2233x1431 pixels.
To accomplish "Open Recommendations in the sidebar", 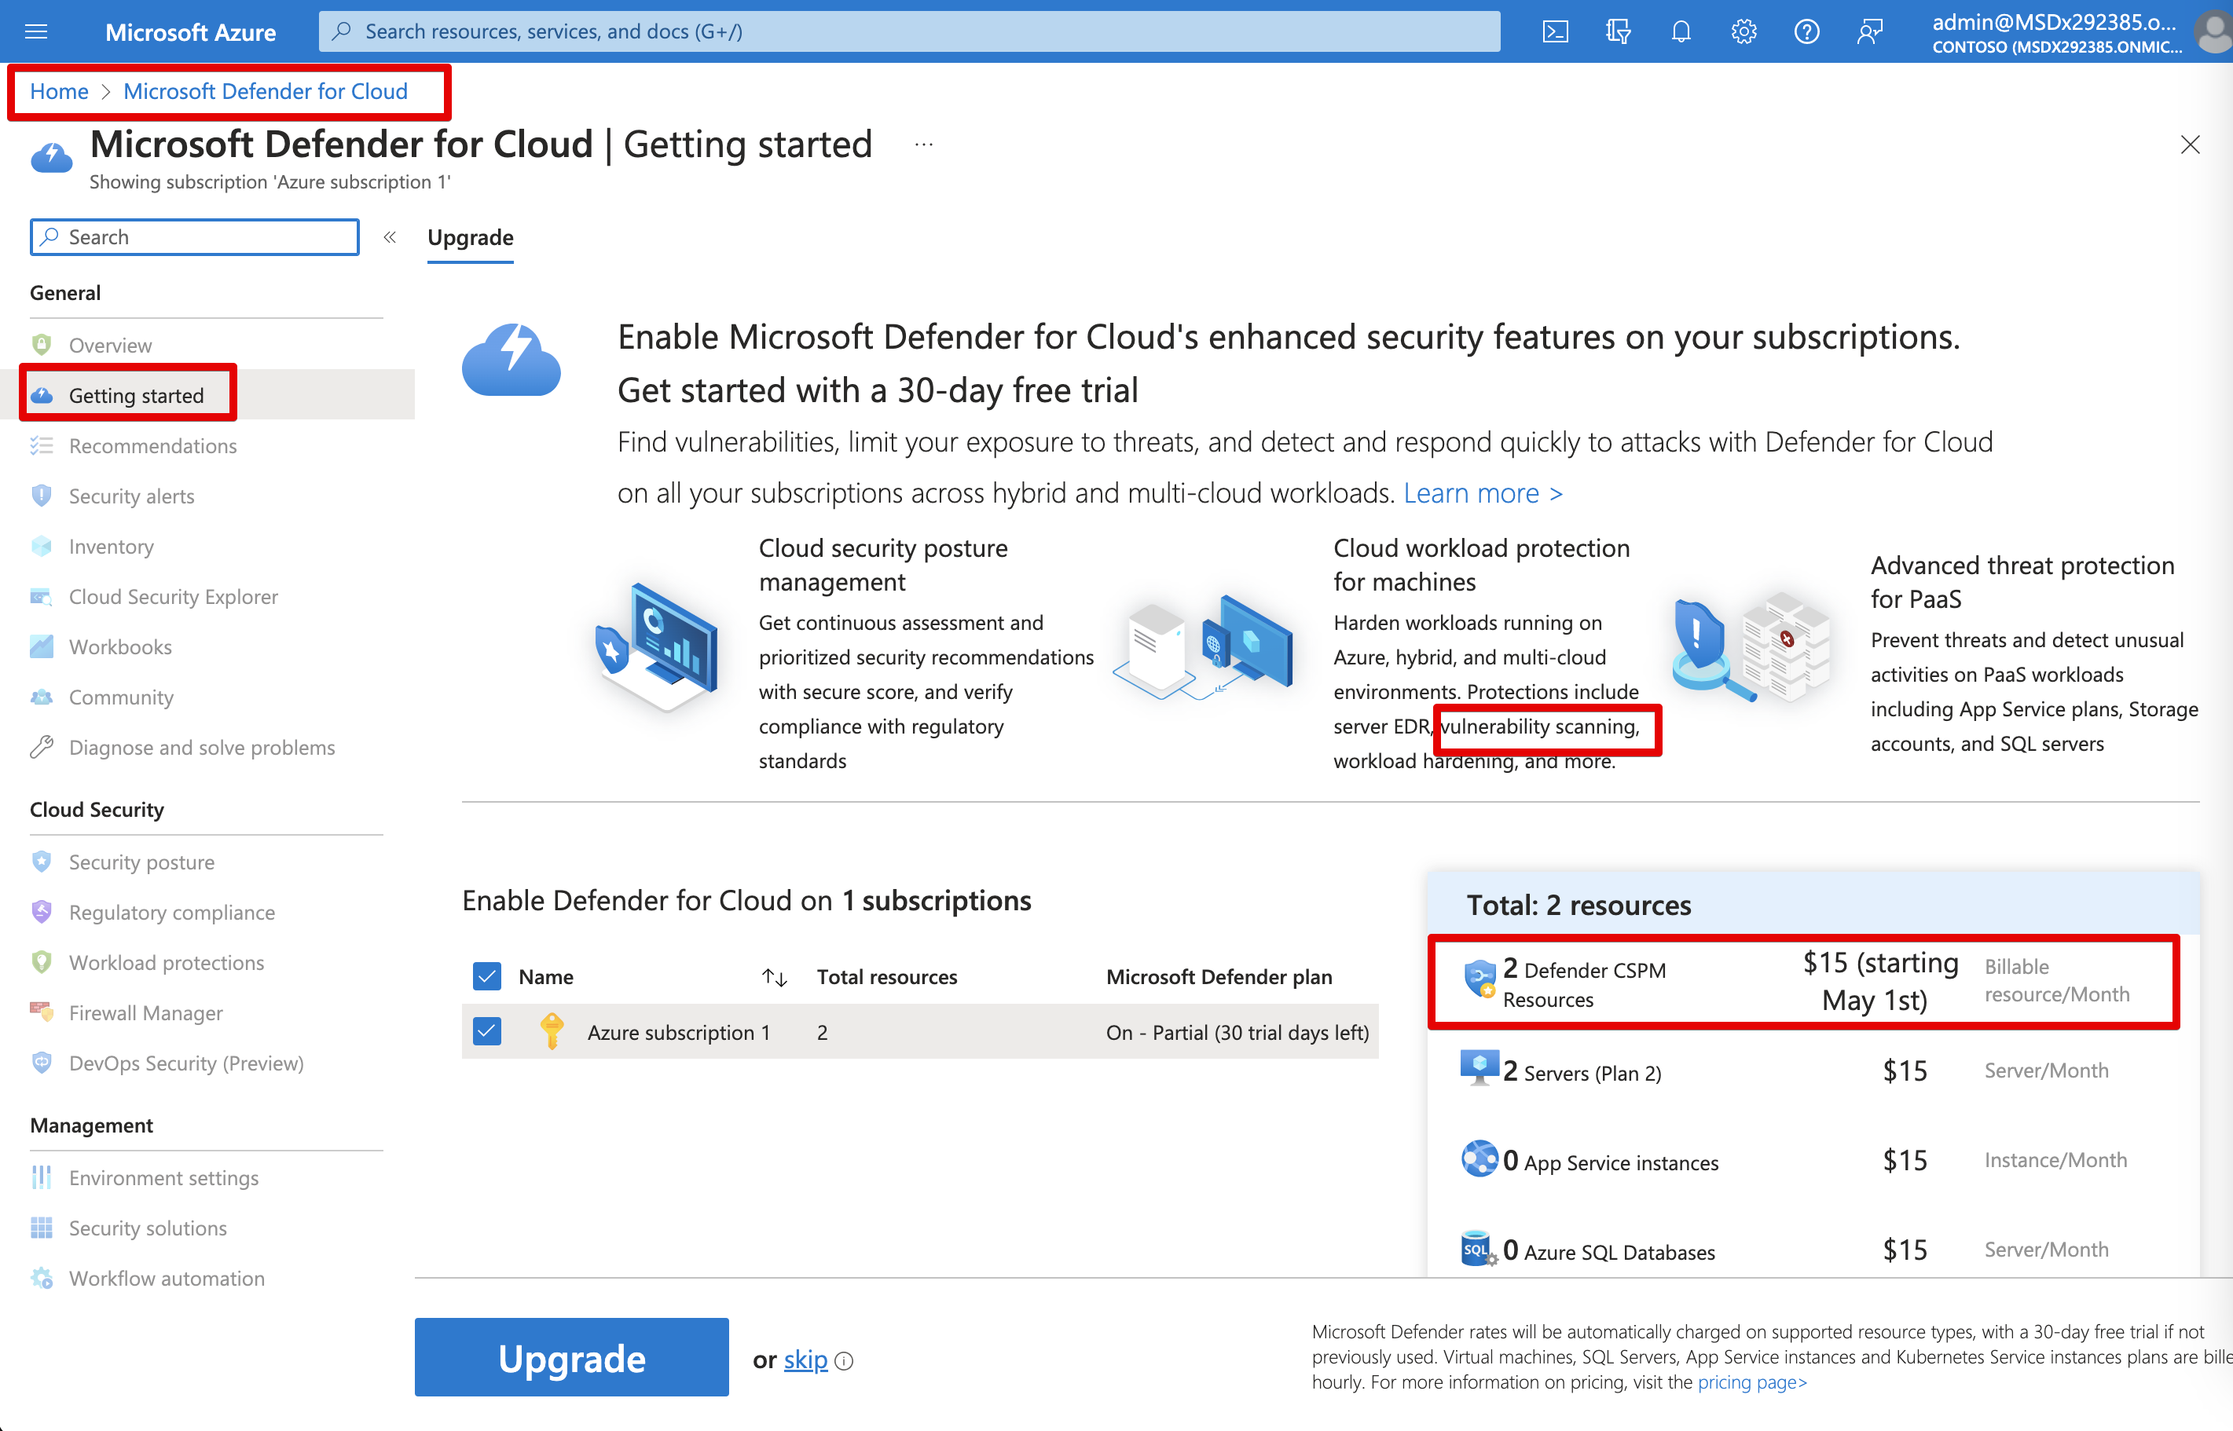I will pos(152,446).
